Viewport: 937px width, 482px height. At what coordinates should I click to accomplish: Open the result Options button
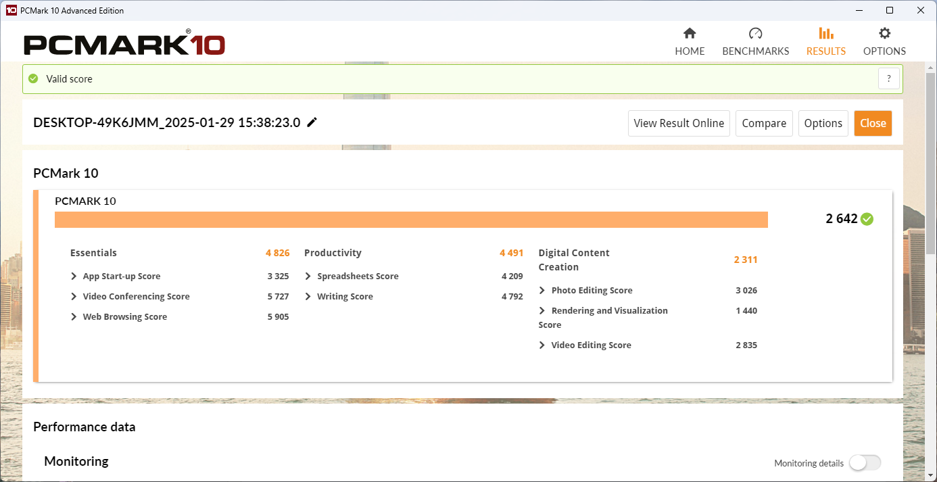823,123
